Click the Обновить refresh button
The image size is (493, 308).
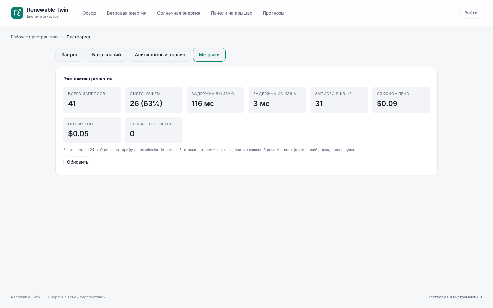78,162
